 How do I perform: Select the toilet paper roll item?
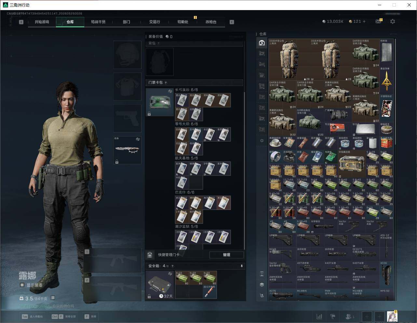pyautogui.click(x=372, y=143)
